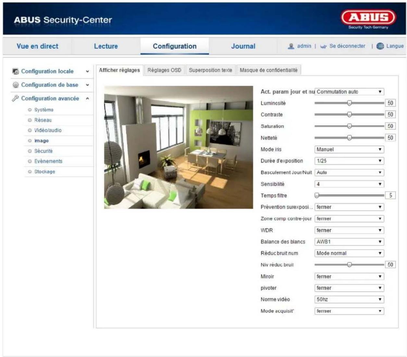The width and height of the screenshot is (407, 357).
Task: Click the Contraste slider handle
Action: point(349,114)
